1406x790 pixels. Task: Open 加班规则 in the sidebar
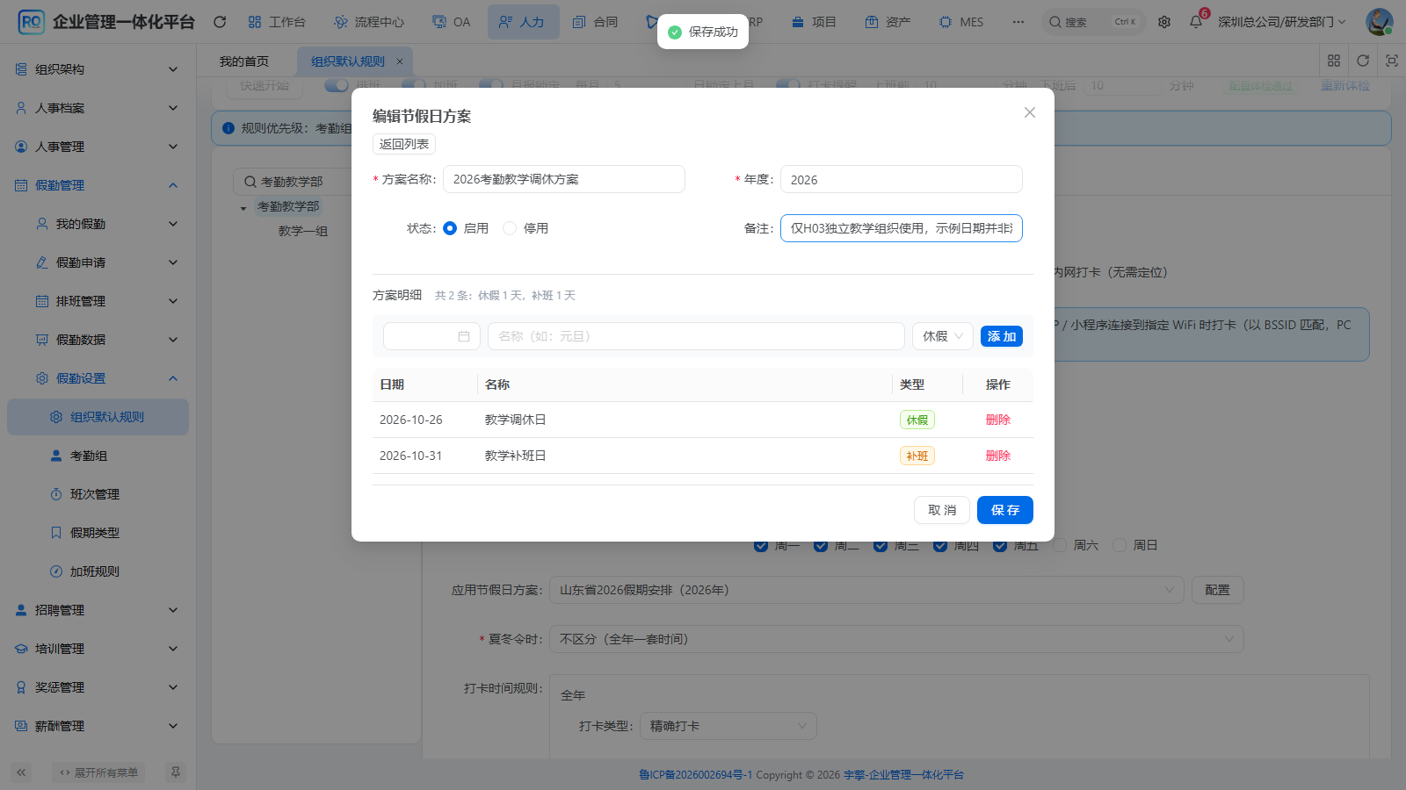[x=98, y=571]
